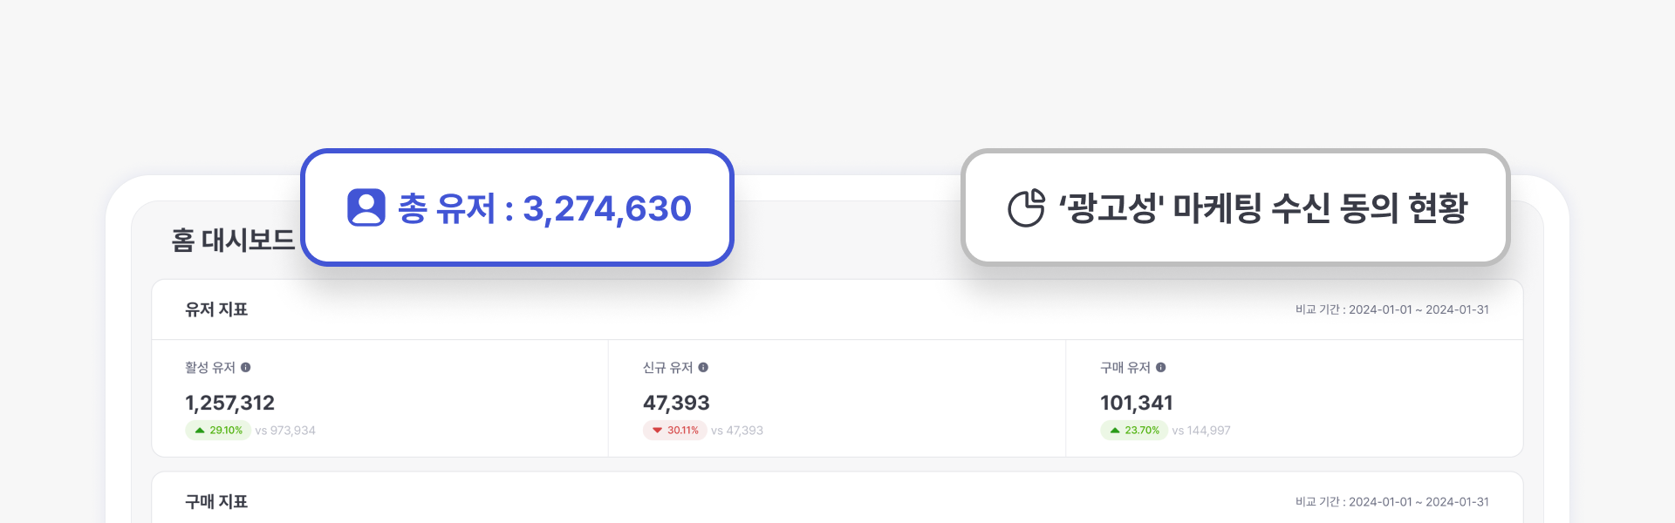Select the 구매 지표 section header
1675x523 pixels.
(216, 502)
